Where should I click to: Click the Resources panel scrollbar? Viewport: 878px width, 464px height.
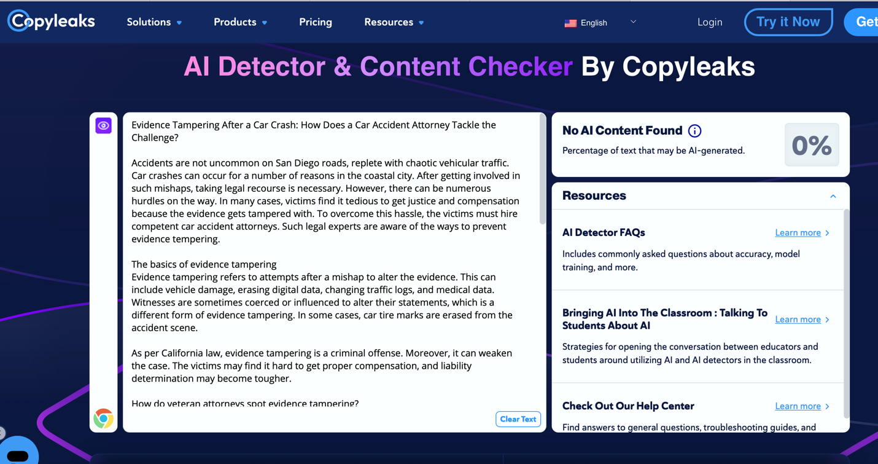(847, 313)
